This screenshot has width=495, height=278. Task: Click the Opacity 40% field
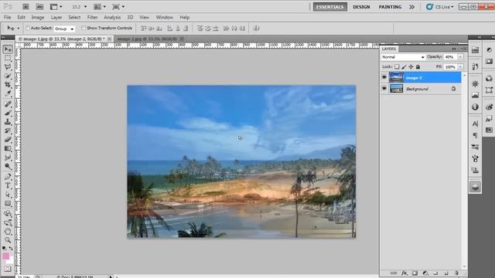[450, 57]
